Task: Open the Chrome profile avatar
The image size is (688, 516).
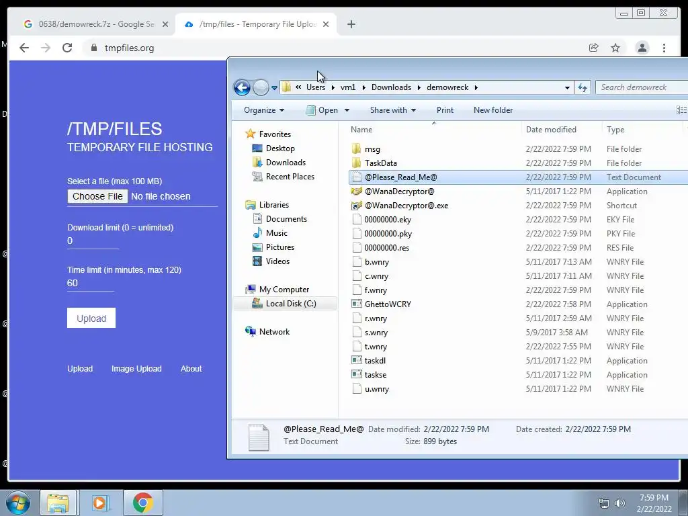Action: (x=642, y=48)
